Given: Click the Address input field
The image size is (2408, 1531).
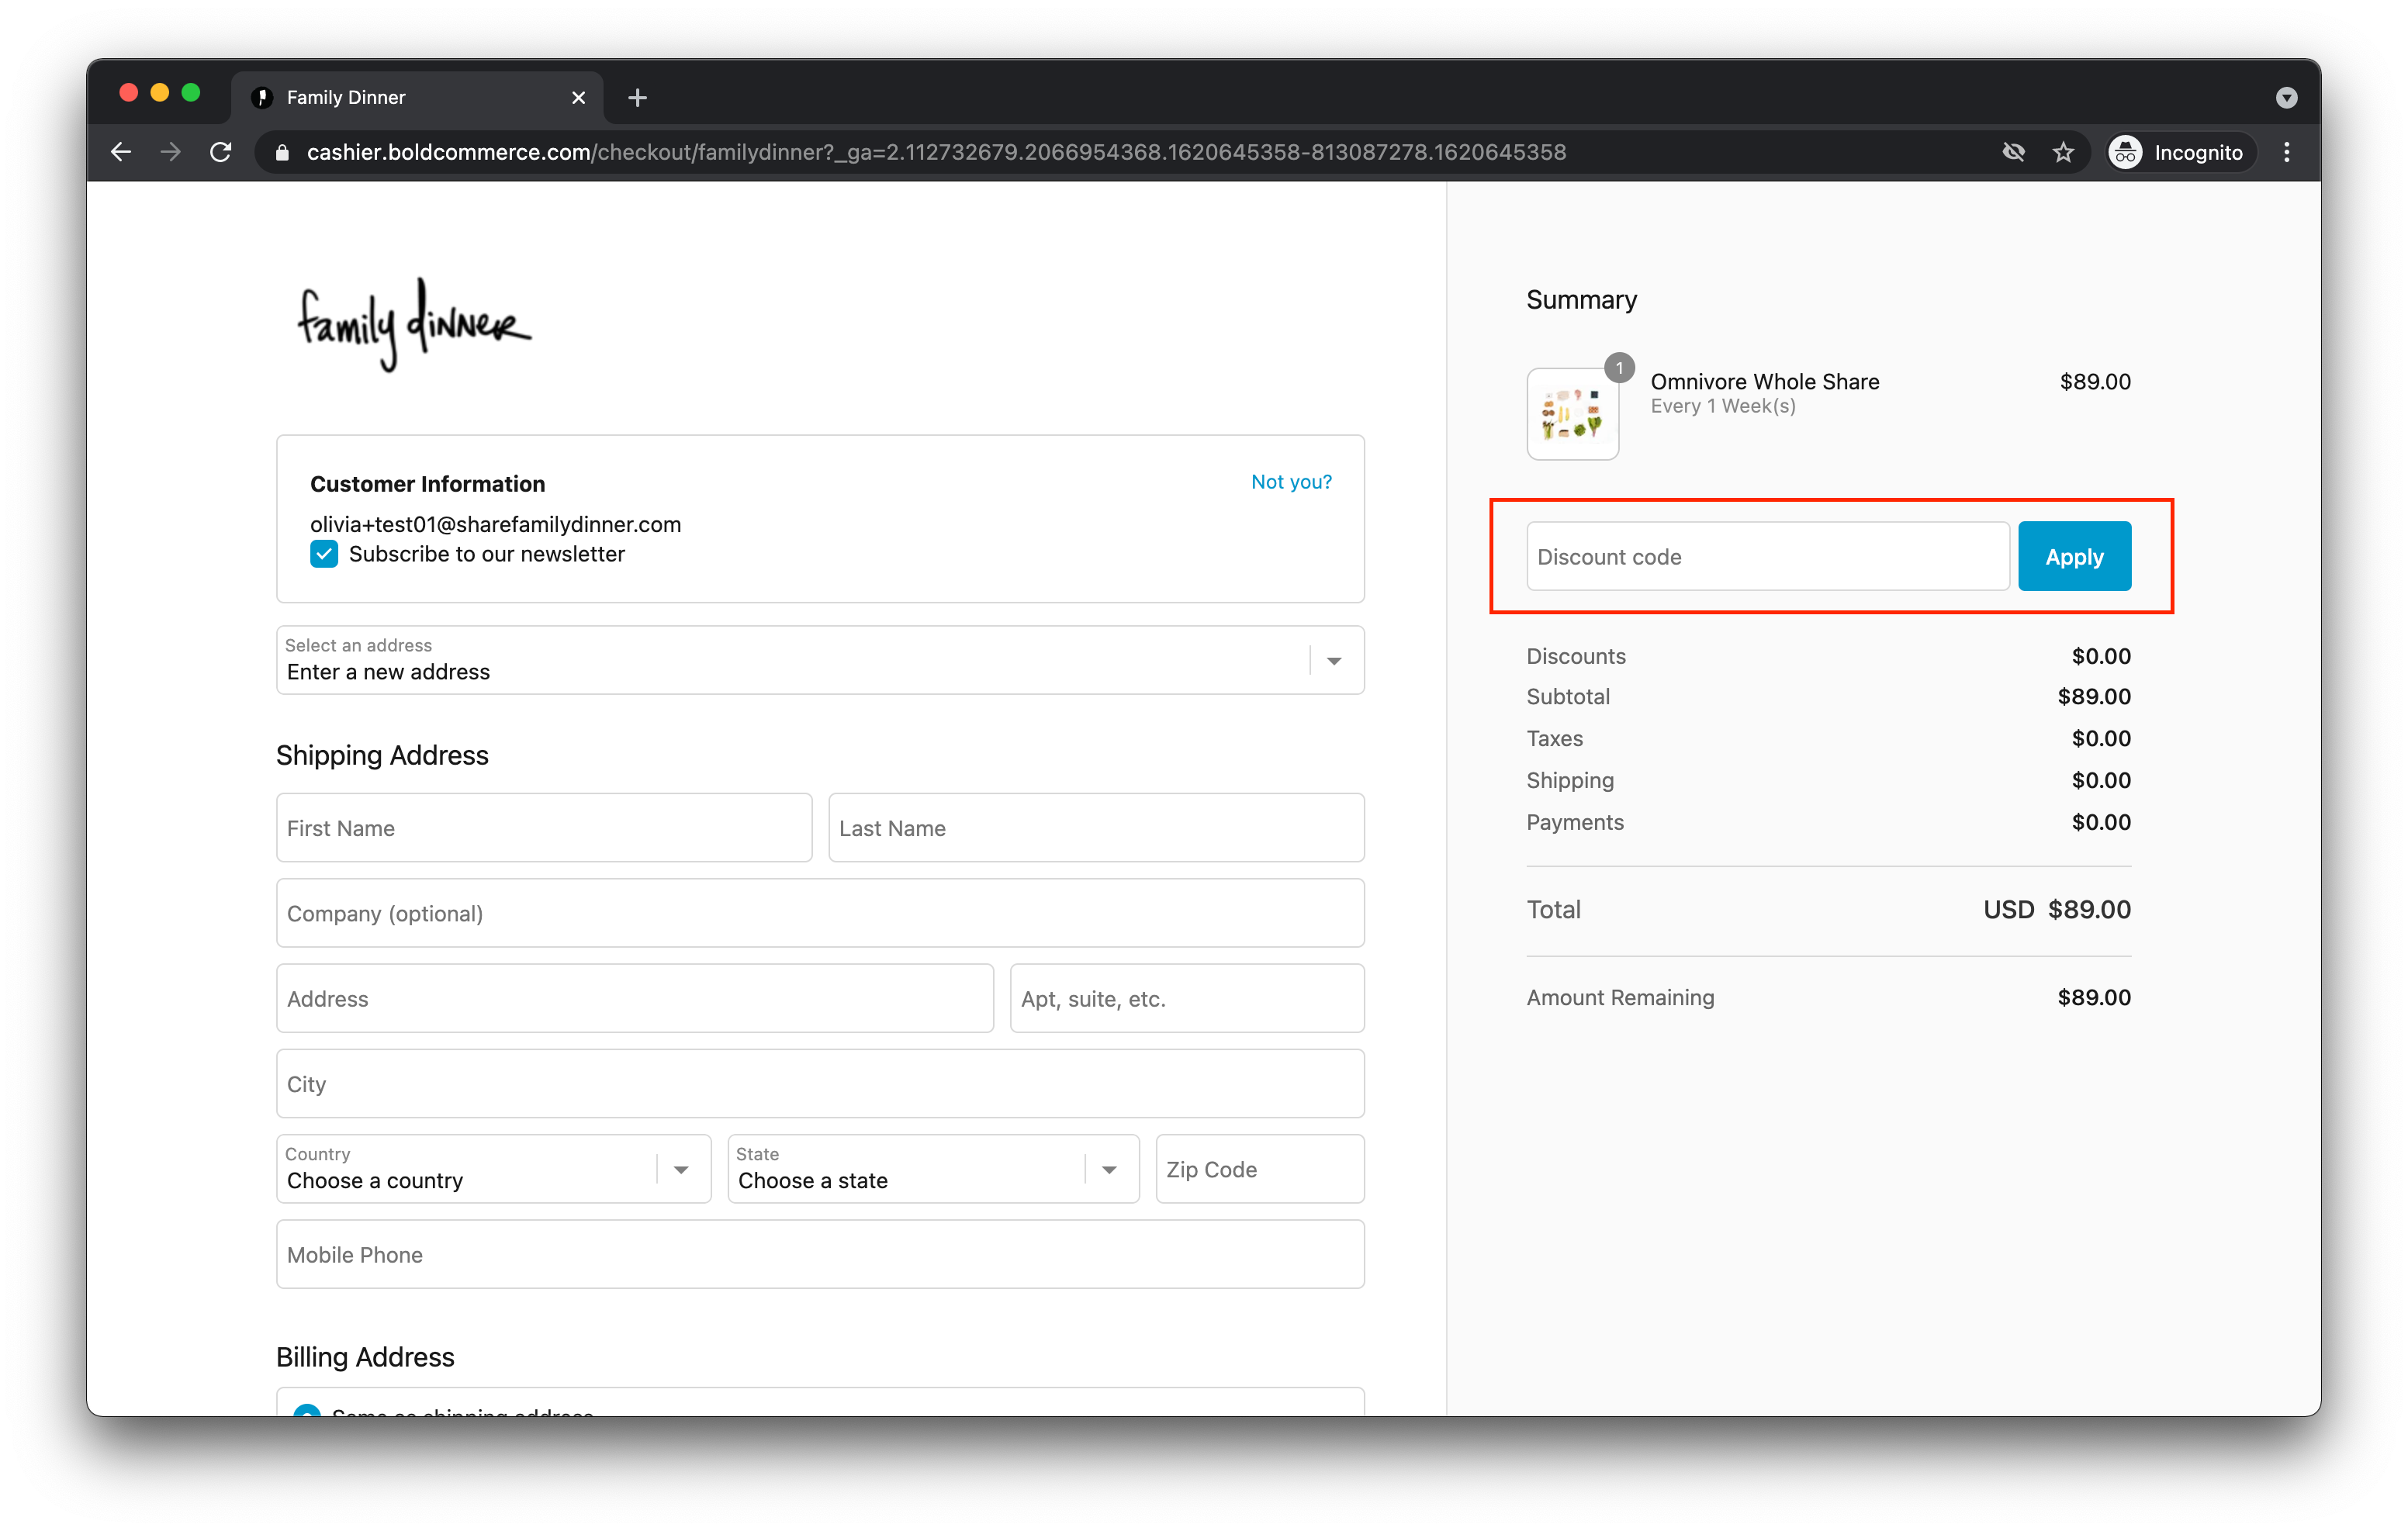Looking at the screenshot, I should [635, 999].
